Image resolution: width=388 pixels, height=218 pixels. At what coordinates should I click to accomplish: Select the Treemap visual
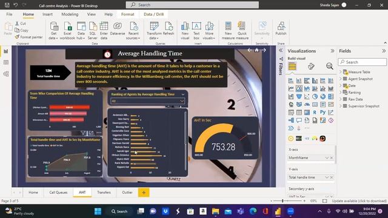coord(330,96)
